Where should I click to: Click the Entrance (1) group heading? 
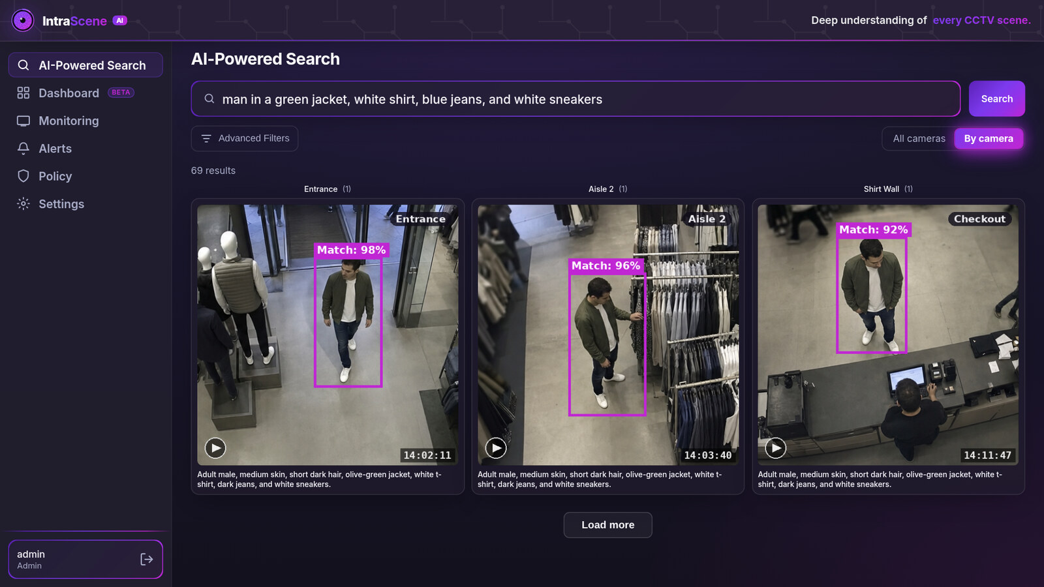point(328,189)
